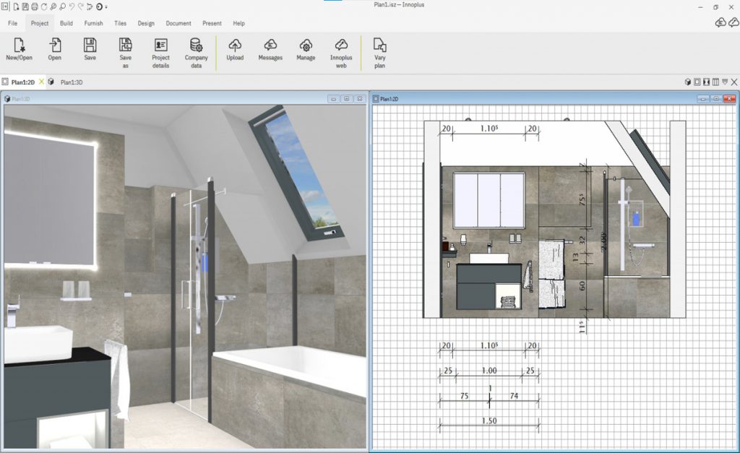Click the Manage cloud icon
This screenshot has width=740, height=453.
pos(306,46)
